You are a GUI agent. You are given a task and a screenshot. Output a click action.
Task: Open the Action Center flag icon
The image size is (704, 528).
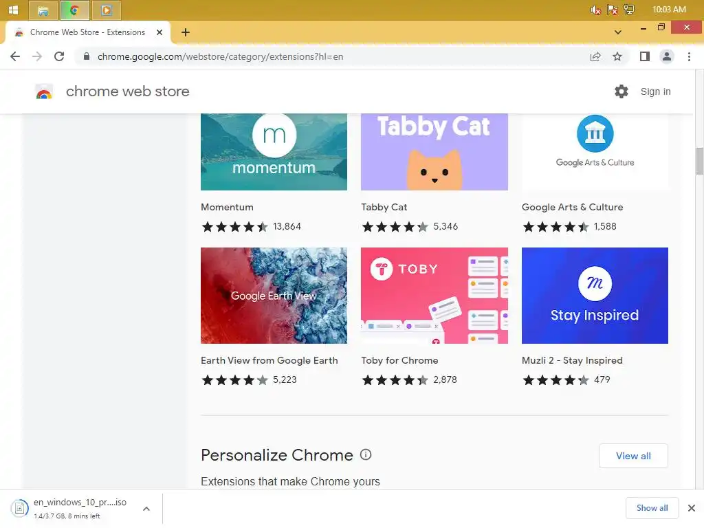point(613,10)
